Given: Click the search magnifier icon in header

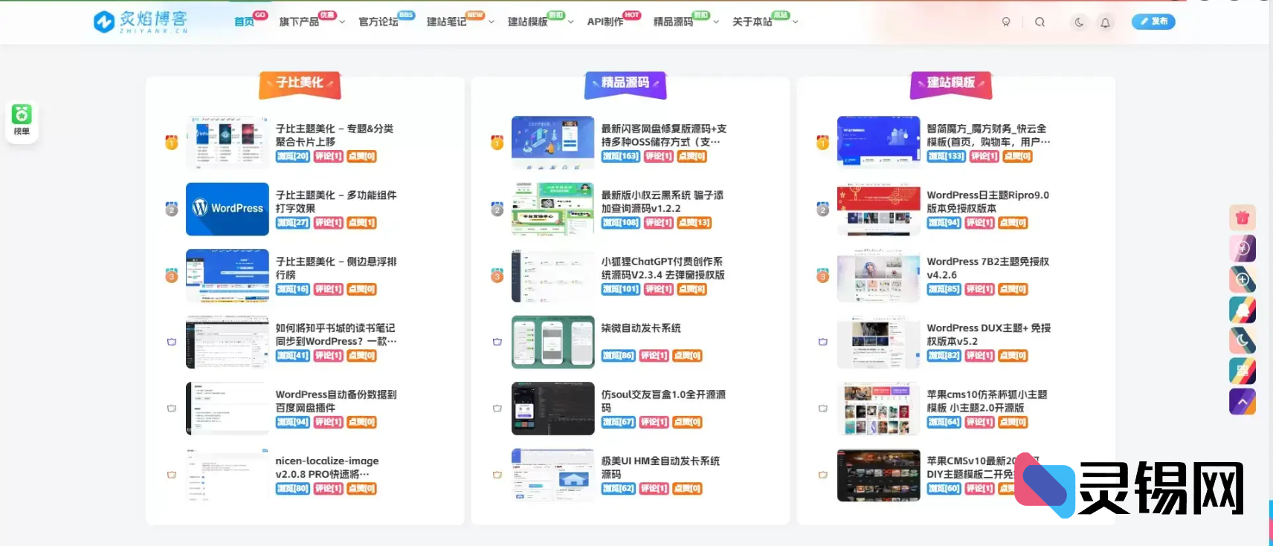Looking at the screenshot, I should click(1040, 22).
